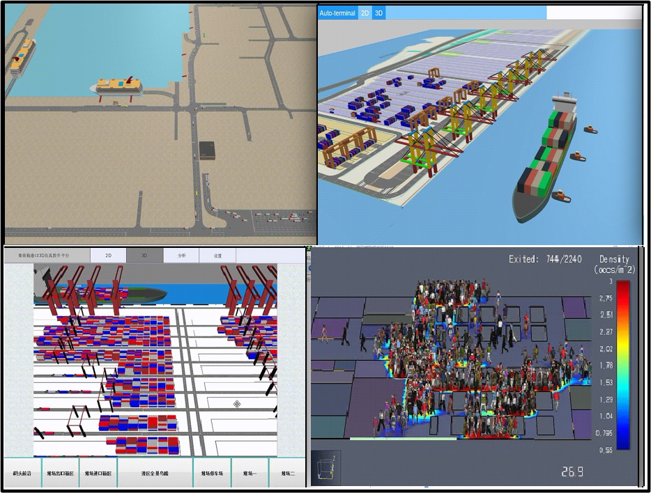This screenshot has width=651, height=493.
Task: Click the 堆场进口箱区 button
Action: (x=98, y=474)
